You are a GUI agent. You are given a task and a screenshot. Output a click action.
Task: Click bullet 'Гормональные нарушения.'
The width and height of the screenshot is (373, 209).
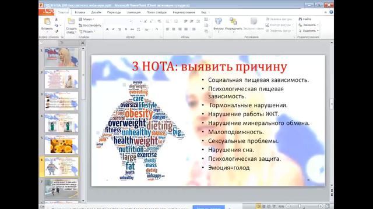click(x=249, y=105)
